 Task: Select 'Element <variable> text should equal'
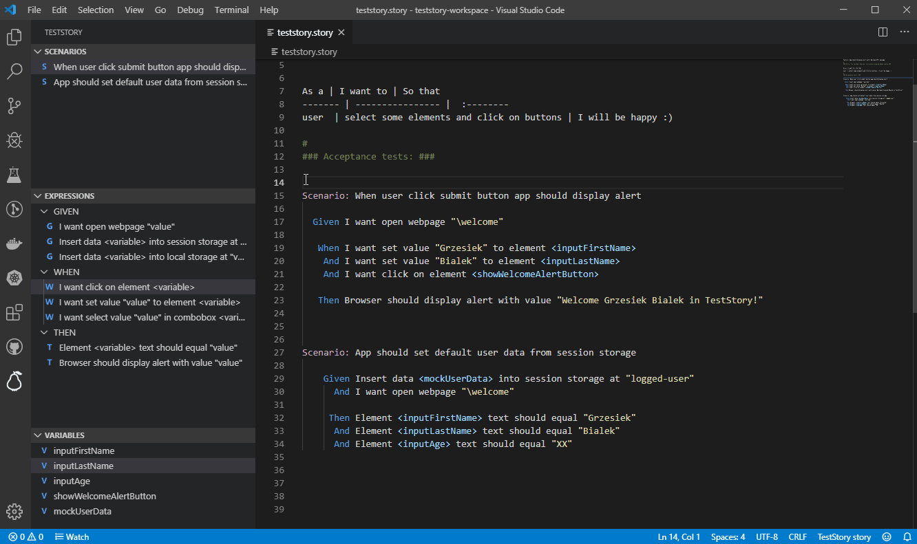pyautogui.click(x=143, y=348)
